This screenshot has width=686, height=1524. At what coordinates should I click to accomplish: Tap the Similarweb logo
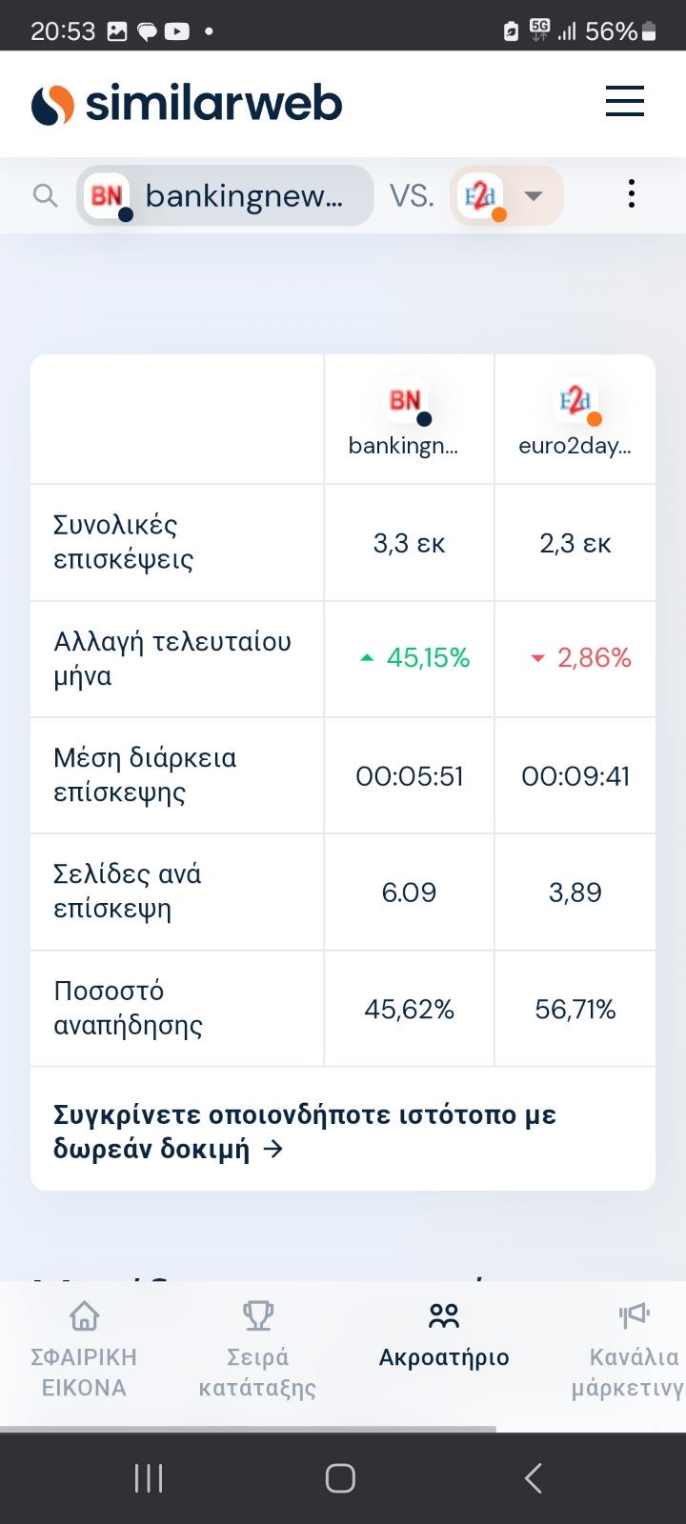pos(187,104)
